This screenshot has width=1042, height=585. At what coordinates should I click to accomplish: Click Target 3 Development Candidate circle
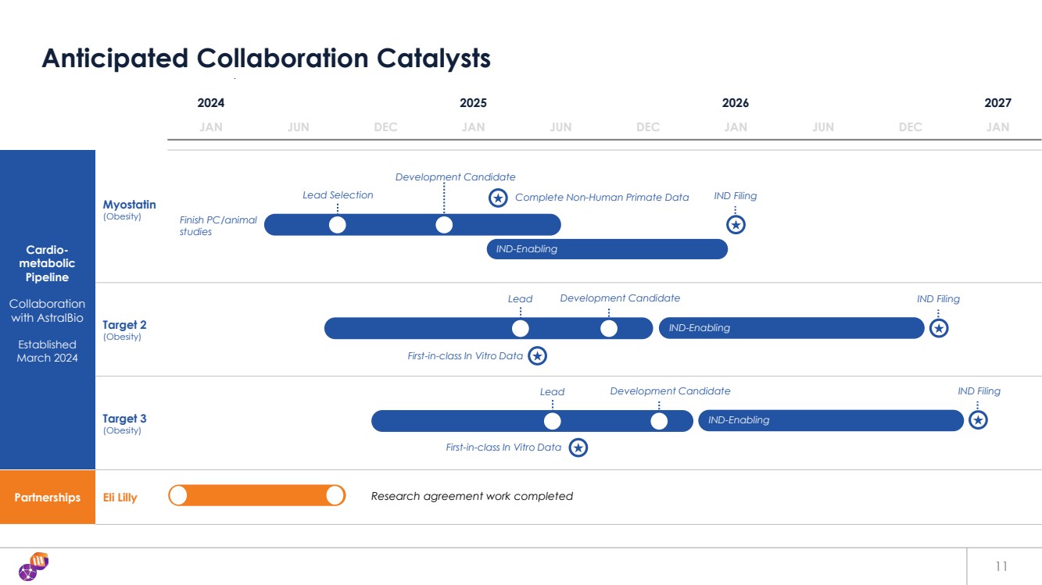click(659, 421)
